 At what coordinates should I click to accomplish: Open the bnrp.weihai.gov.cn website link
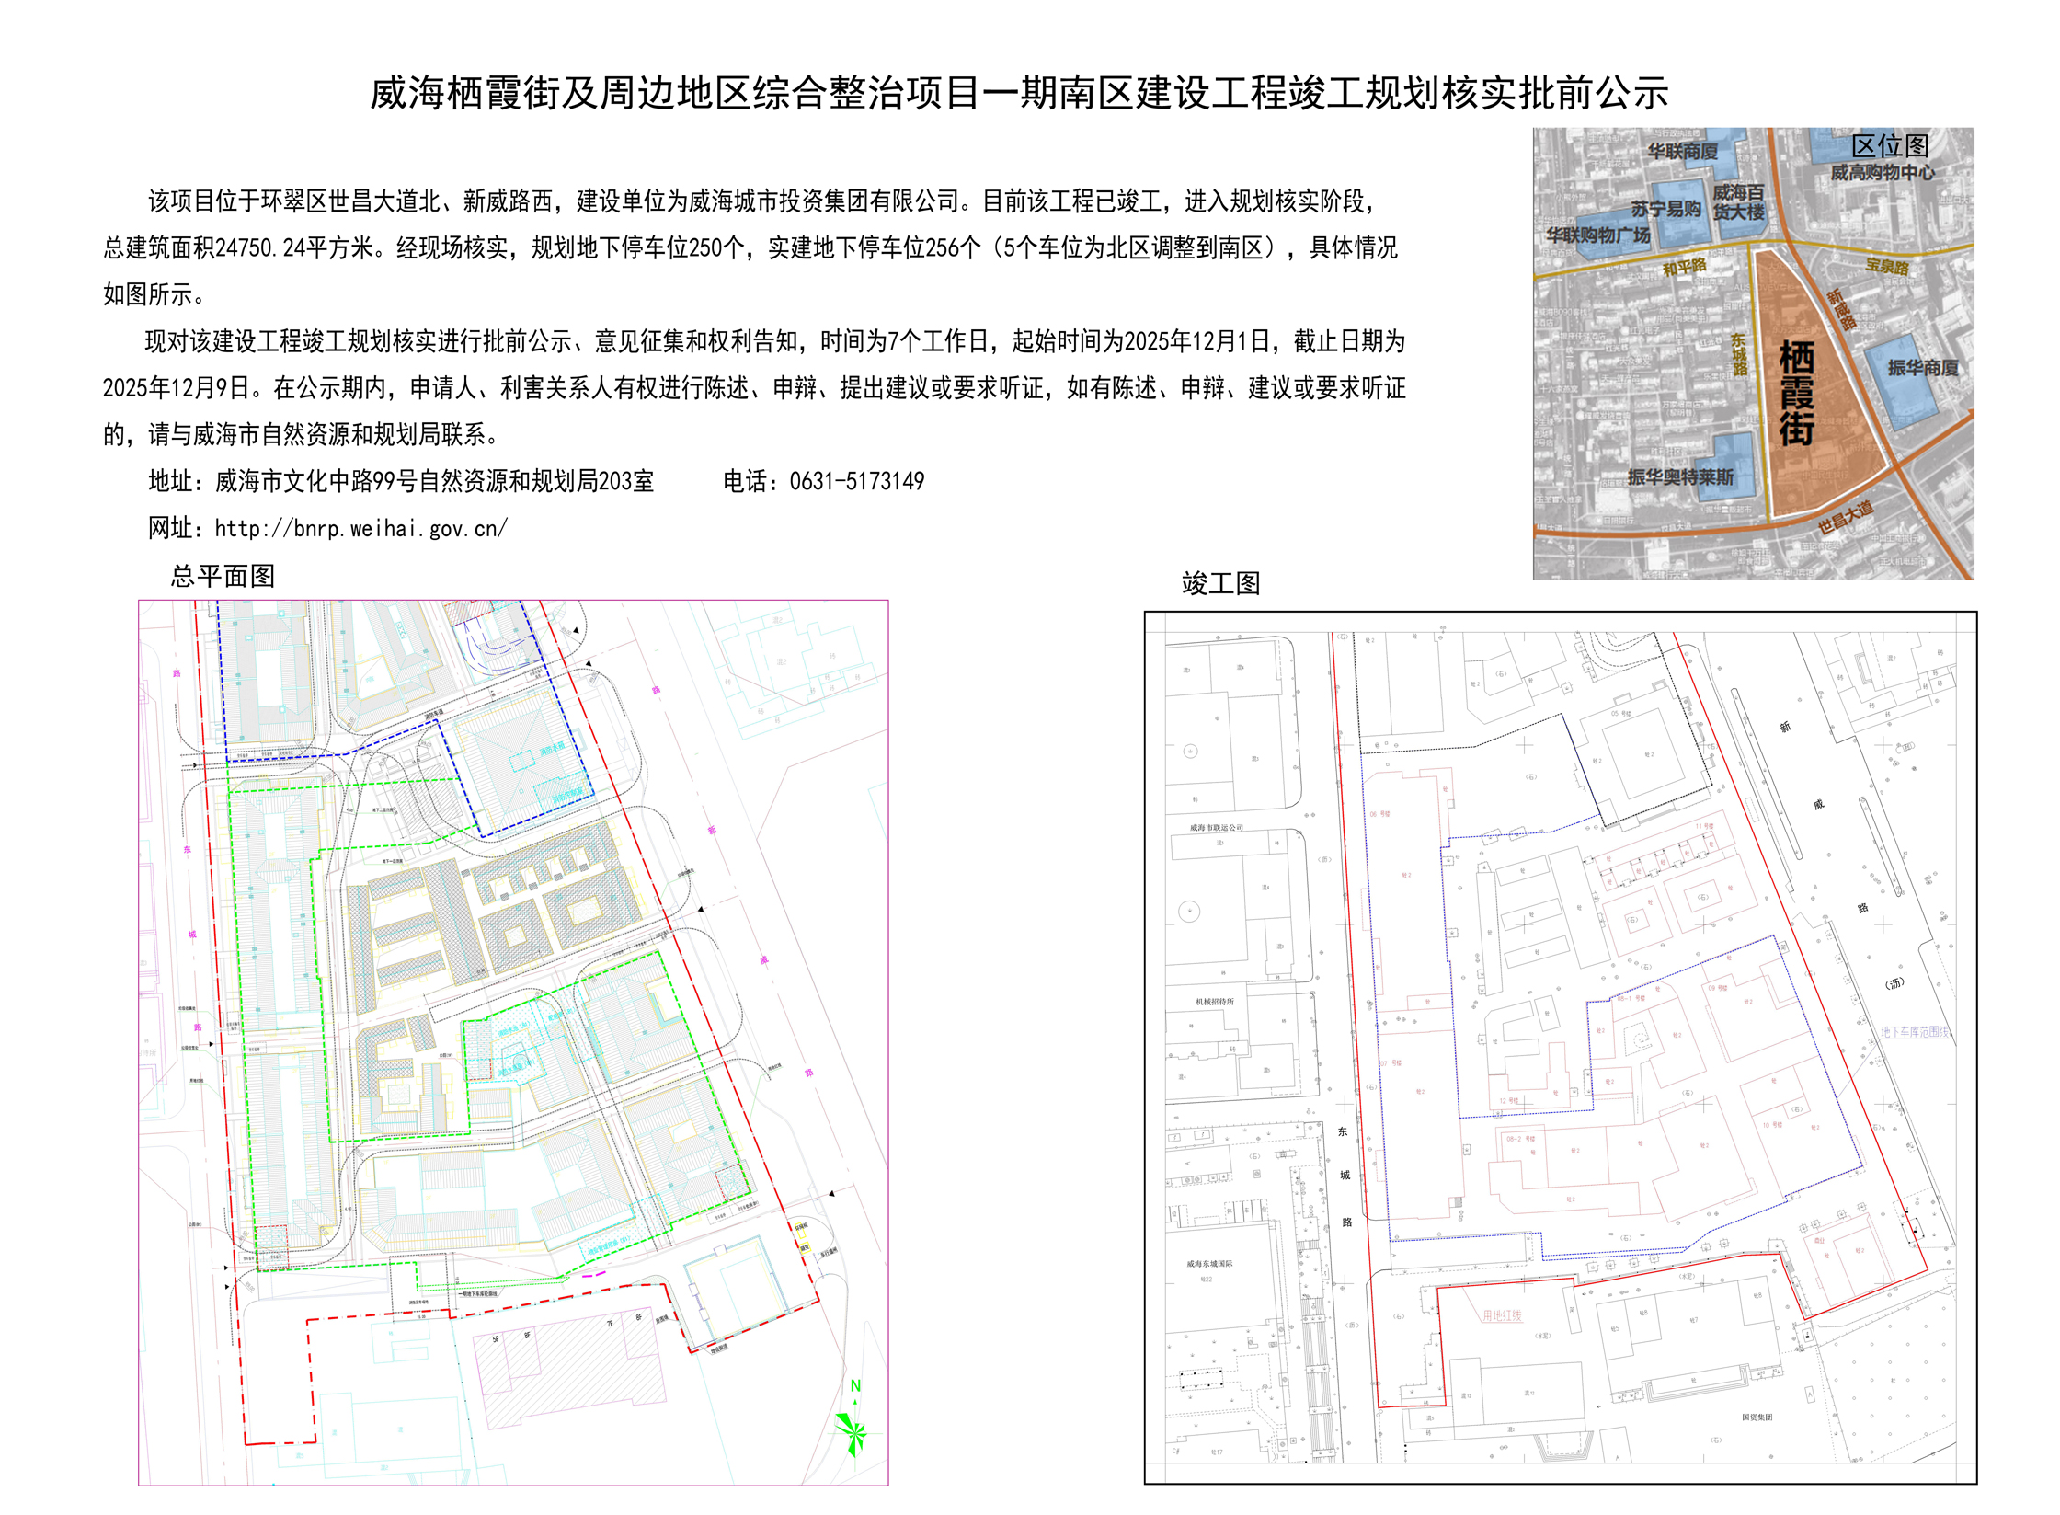coord(360,528)
